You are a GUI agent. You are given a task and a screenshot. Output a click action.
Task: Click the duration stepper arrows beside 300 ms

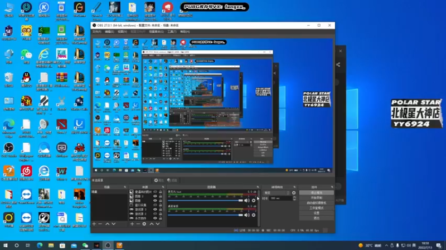point(294,198)
